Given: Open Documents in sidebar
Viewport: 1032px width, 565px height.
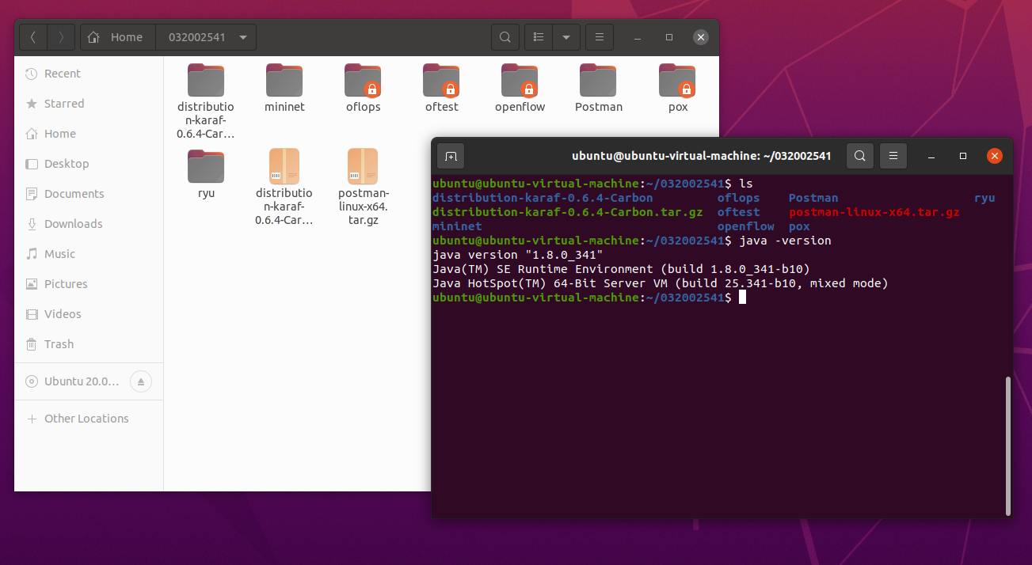Looking at the screenshot, I should (89, 194).
